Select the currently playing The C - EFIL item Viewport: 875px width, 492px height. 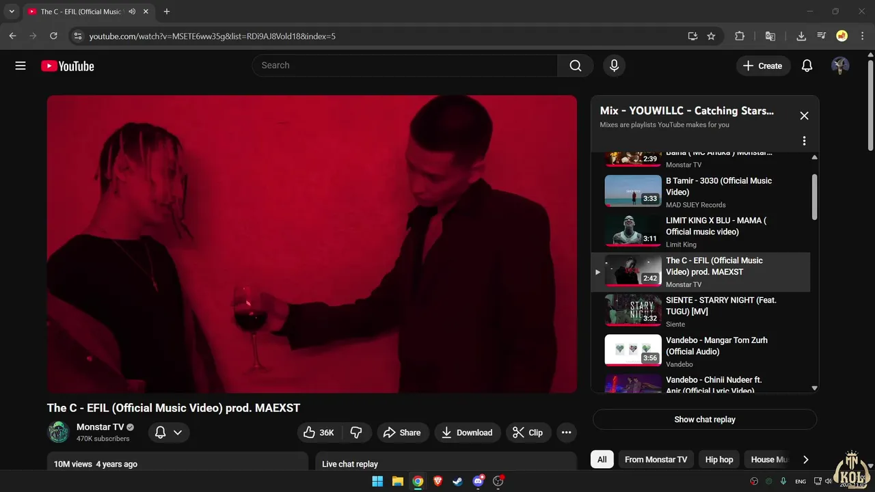(701, 272)
